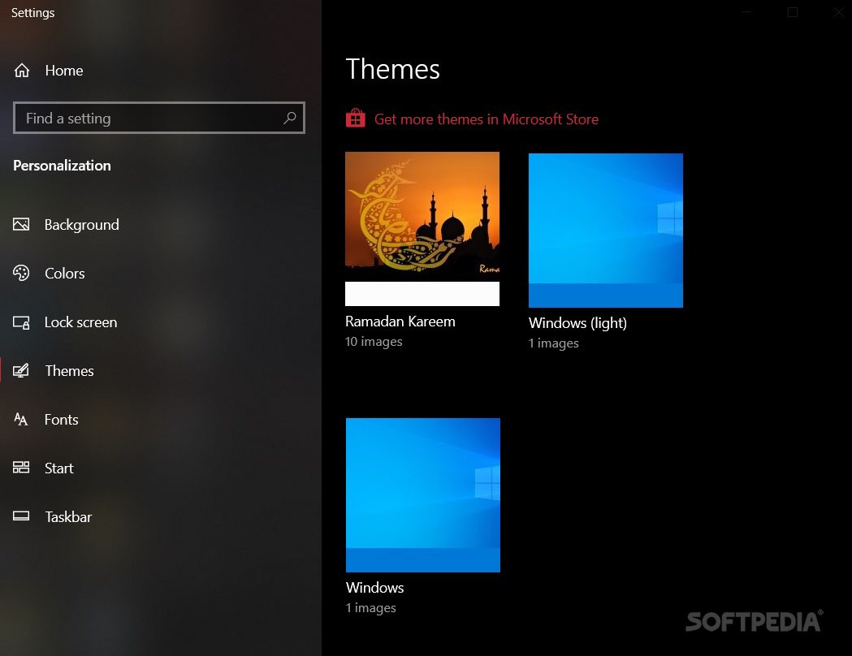Click the Home house icon
This screenshot has height=656, width=852.
[x=22, y=71]
